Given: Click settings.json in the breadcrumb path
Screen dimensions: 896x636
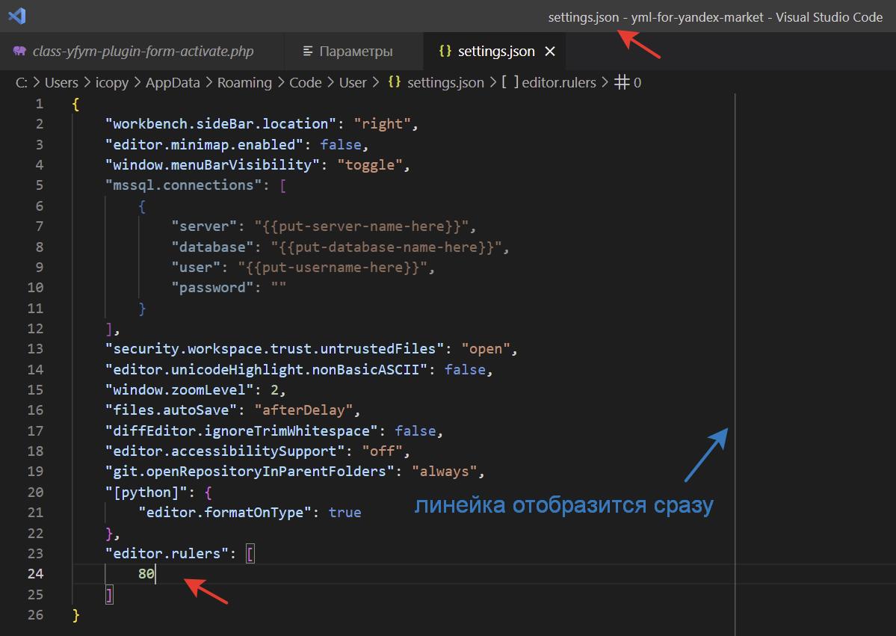Looking at the screenshot, I should [x=445, y=83].
